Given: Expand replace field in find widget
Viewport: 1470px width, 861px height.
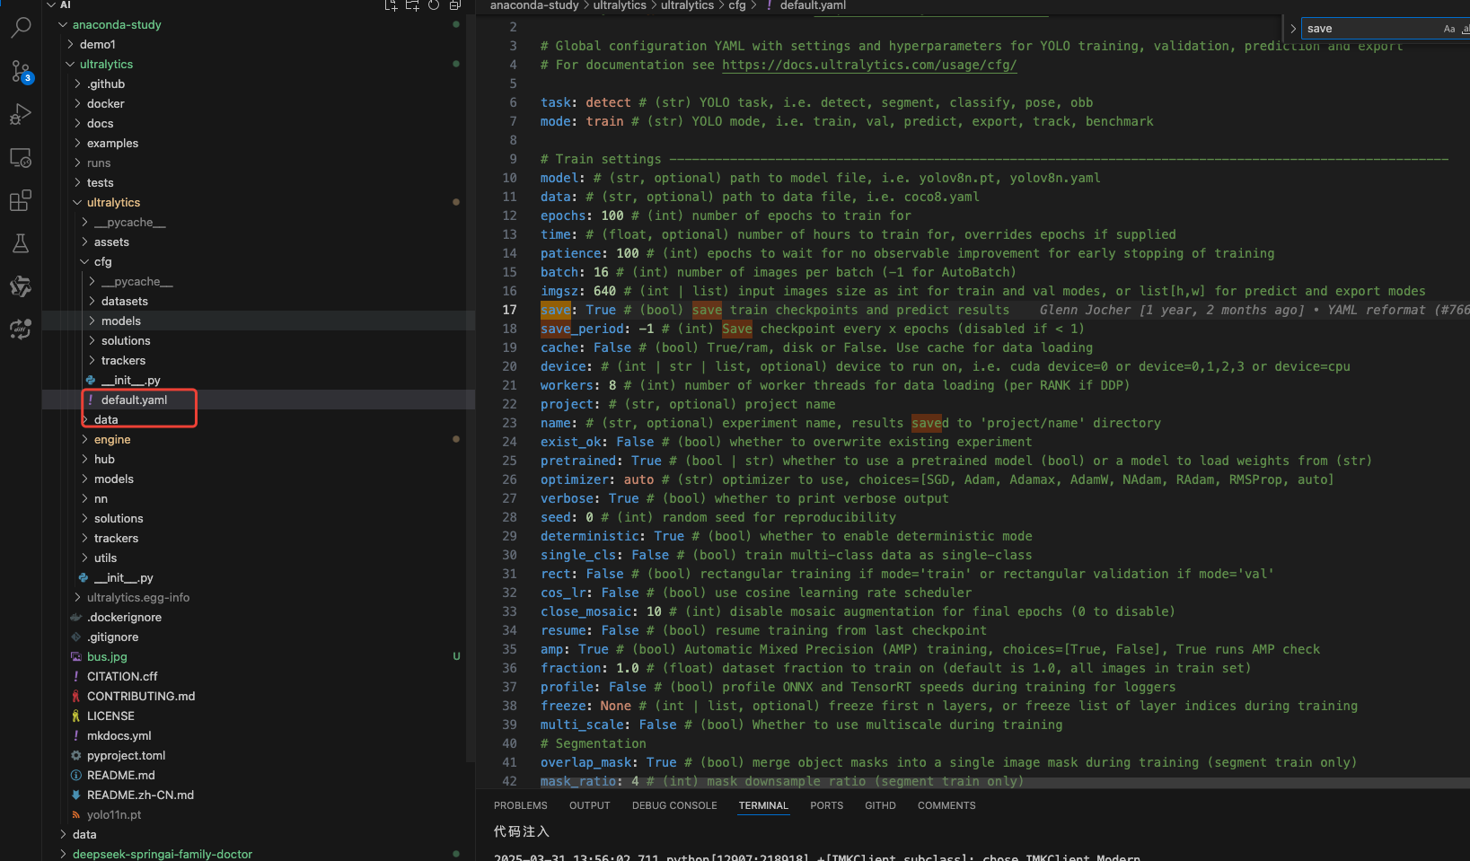Looking at the screenshot, I should [1293, 29].
